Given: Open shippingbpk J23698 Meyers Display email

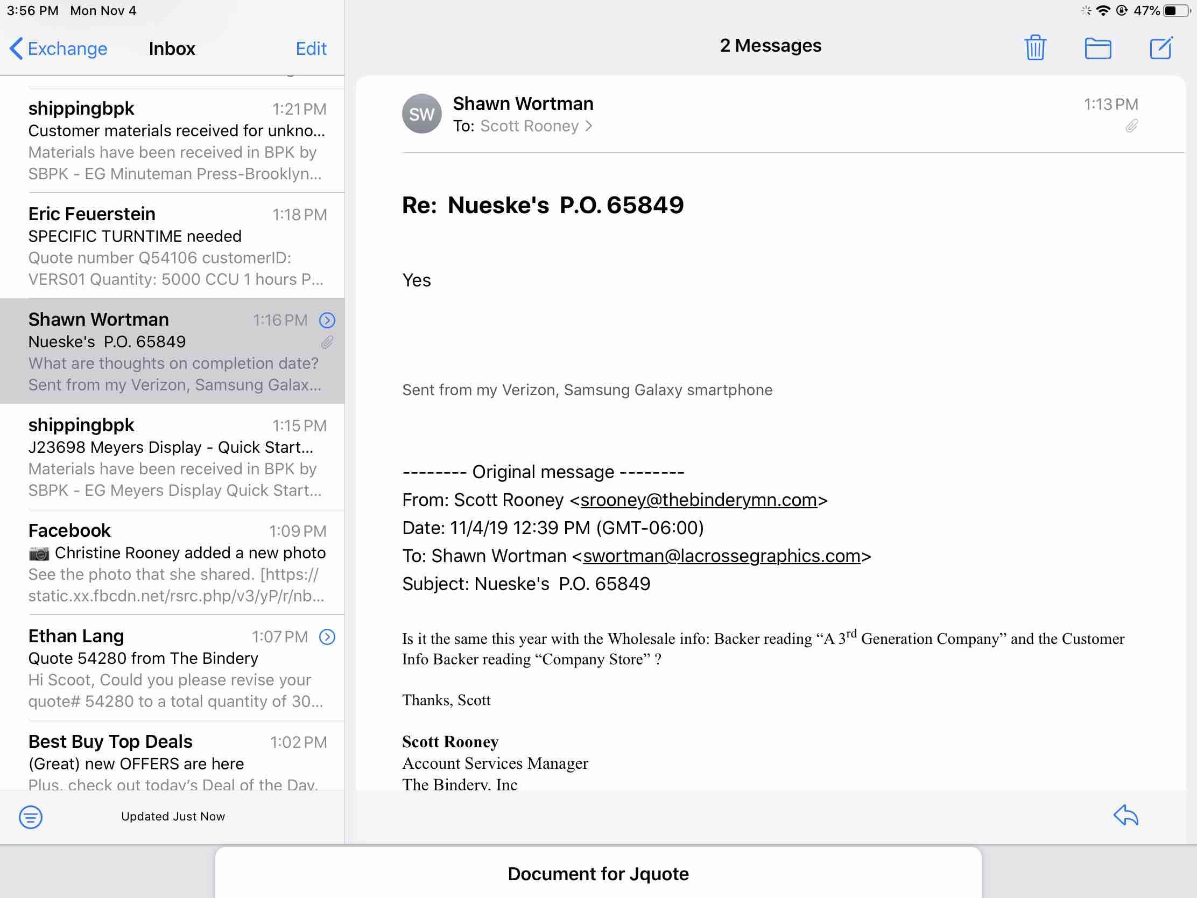Looking at the screenshot, I should pos(173,458).
